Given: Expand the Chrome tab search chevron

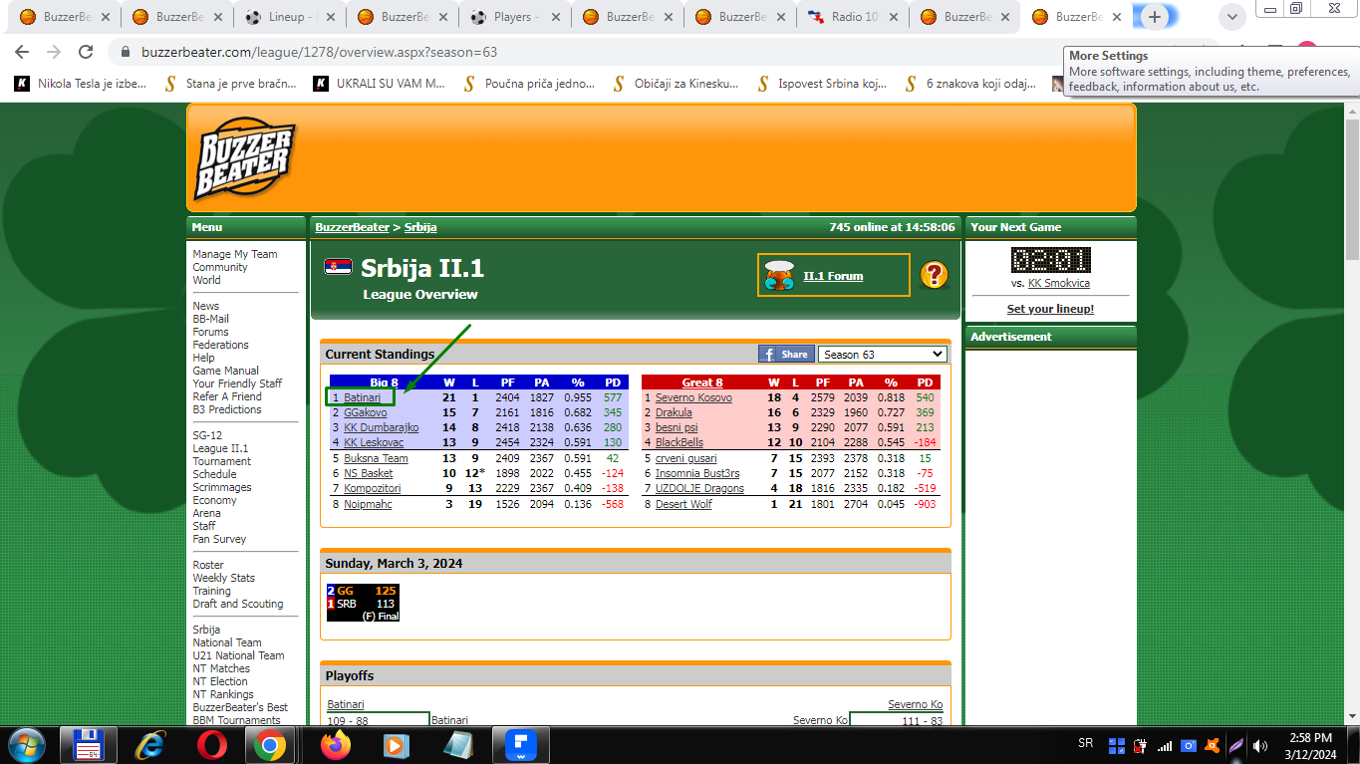Looking at the screenshot, I should (x=1233, y=17).
